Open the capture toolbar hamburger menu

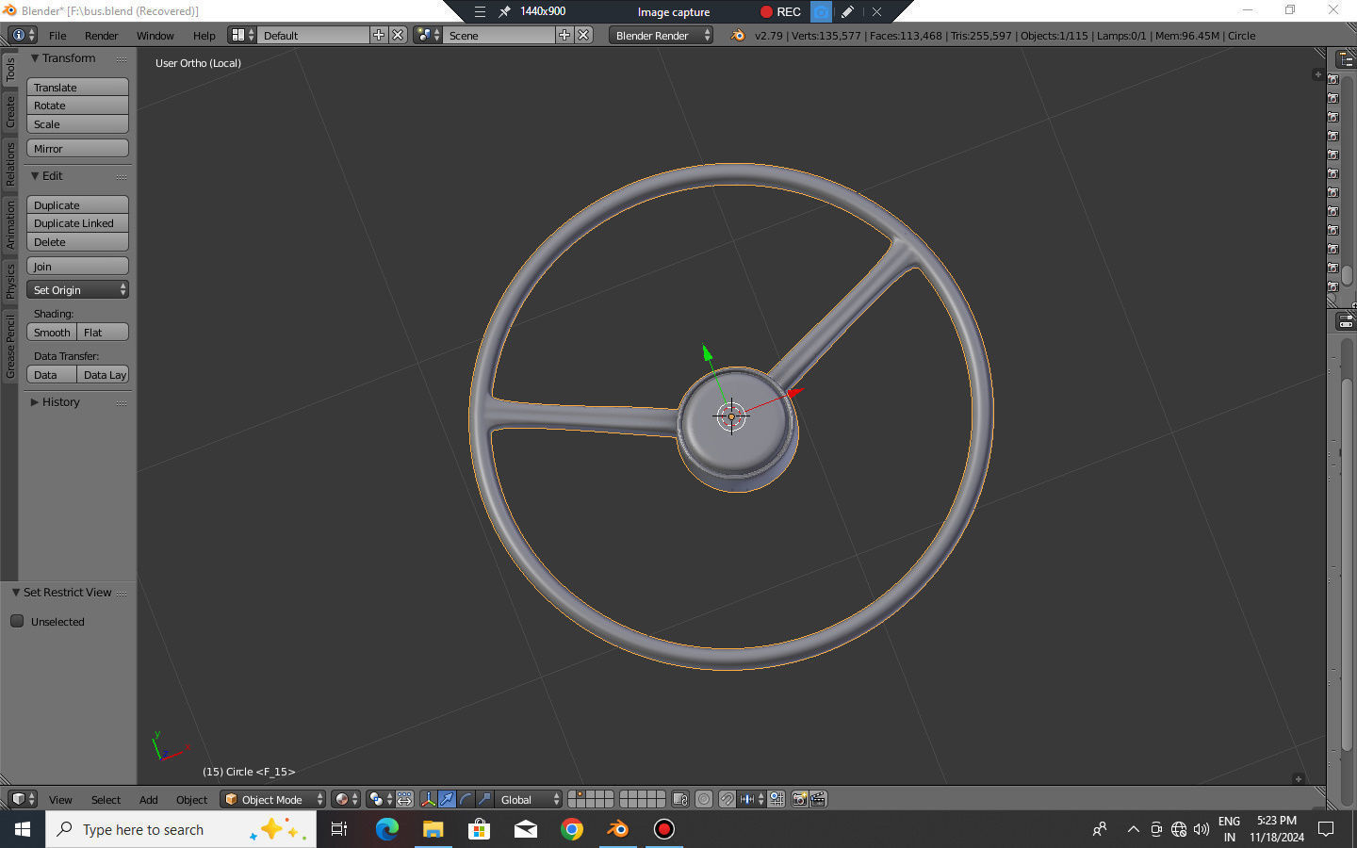(x=480, y=11)
